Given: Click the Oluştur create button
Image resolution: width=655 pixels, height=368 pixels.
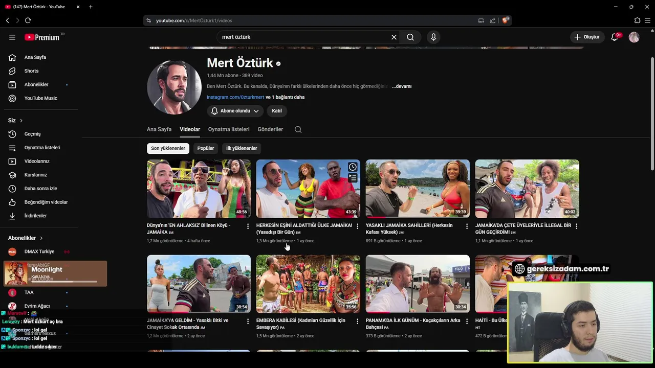Looking at the screenshot, I should 587,37.
